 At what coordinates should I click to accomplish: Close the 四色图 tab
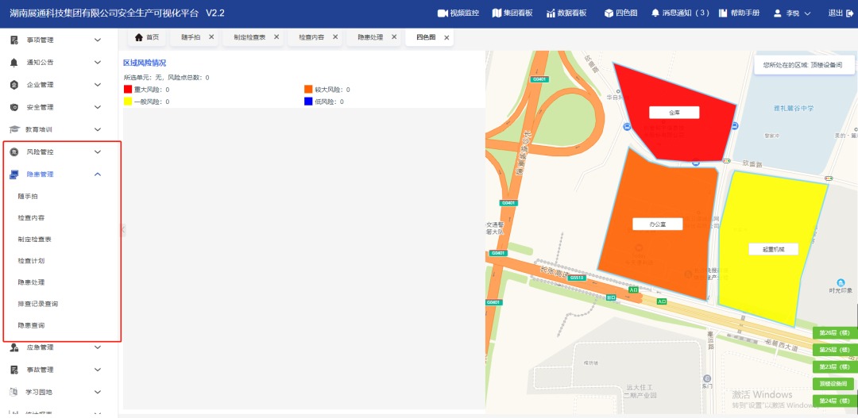pyautogui.click(x=446, y=38)
